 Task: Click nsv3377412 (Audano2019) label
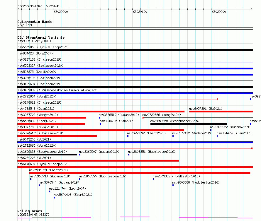click(x=192, y=133)
